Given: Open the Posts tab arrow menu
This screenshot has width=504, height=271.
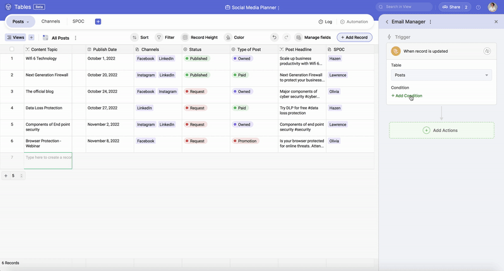Looking at the screenshot, I should pos(30,21).
